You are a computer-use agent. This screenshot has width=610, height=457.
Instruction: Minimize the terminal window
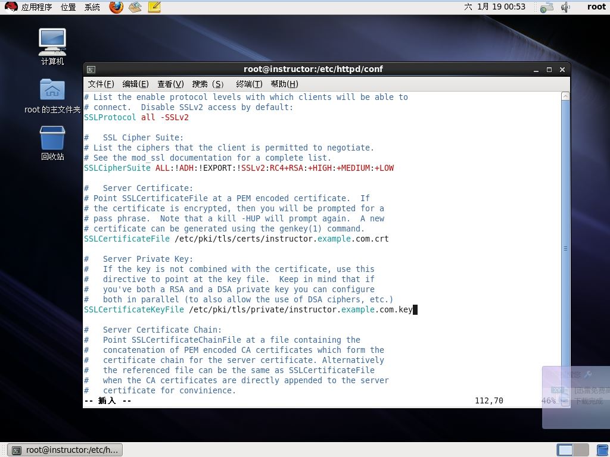[536, 70]
